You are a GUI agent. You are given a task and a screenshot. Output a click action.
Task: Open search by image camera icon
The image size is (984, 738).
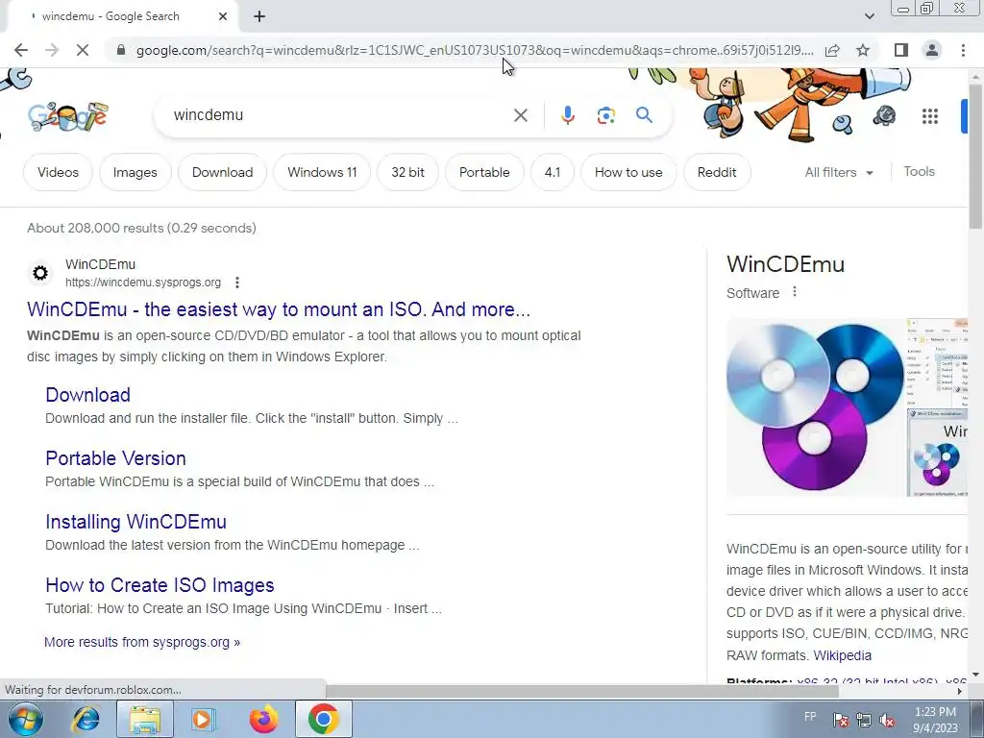(x=605, y=115)
